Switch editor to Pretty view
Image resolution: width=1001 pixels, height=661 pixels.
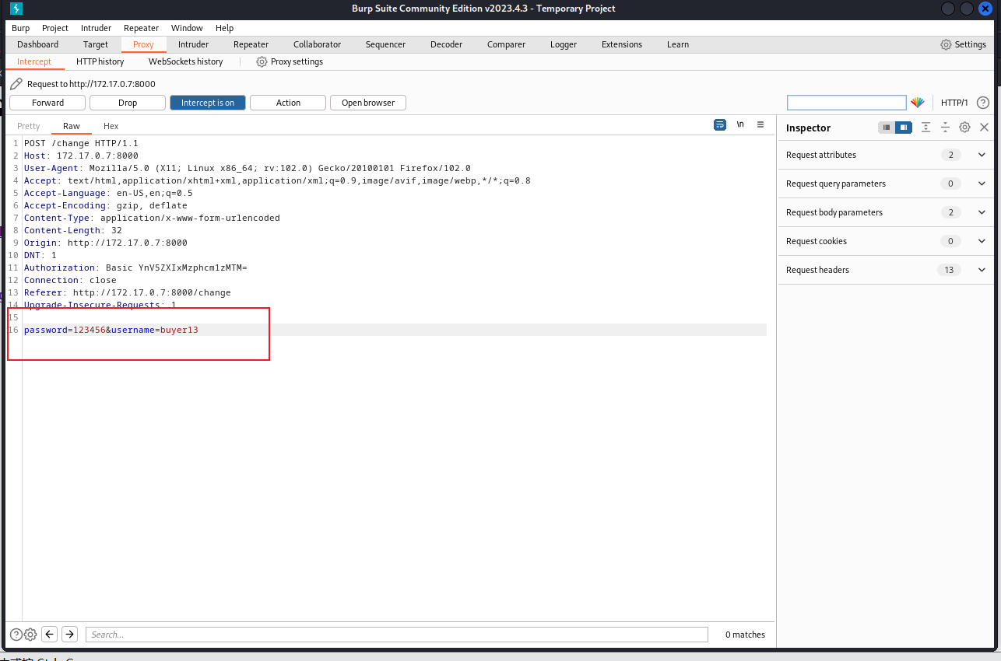click(x=29, y=126)
